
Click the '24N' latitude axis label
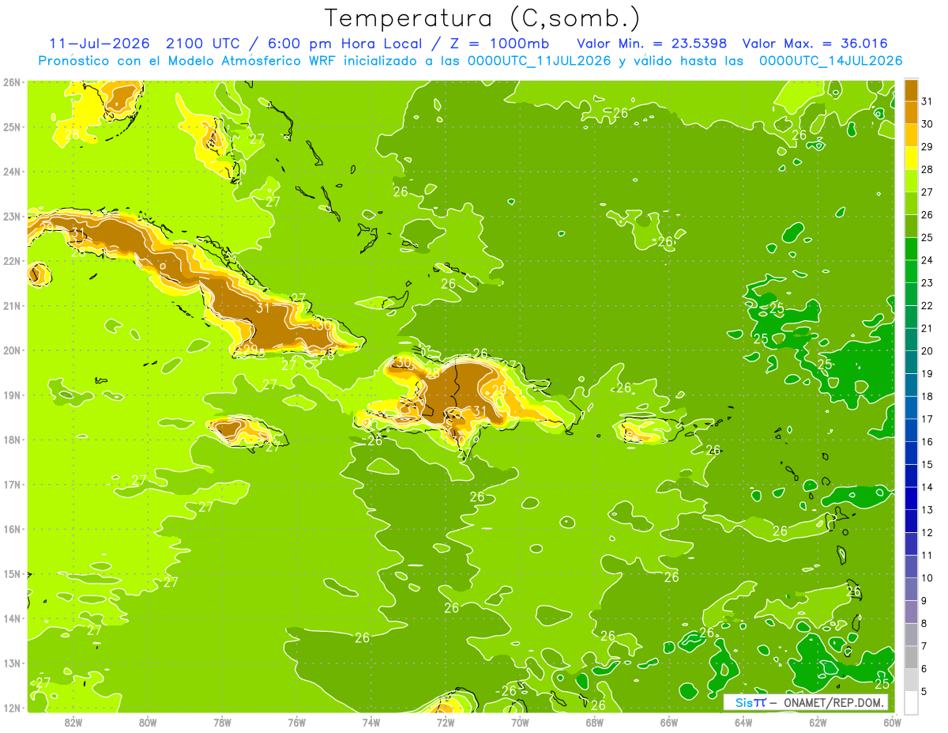coord(12,172)
